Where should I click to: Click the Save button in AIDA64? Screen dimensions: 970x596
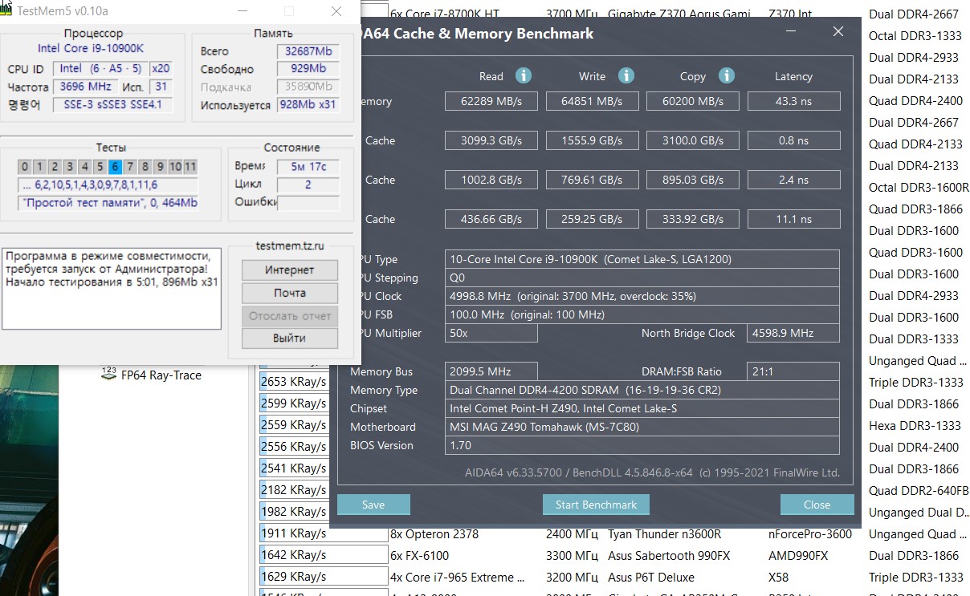(x=373, y=505)
